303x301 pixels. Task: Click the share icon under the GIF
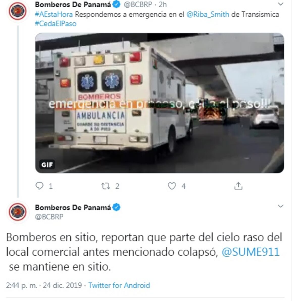click(x=238, y=186)
